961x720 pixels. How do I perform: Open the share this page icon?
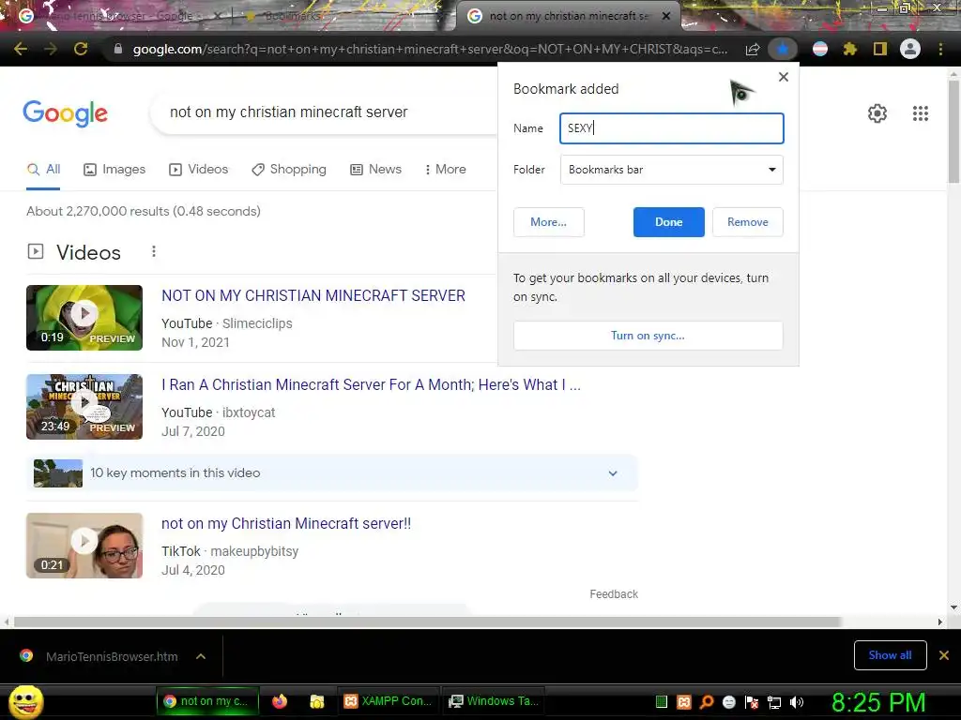pyautogui.click(x=753, y=49)
